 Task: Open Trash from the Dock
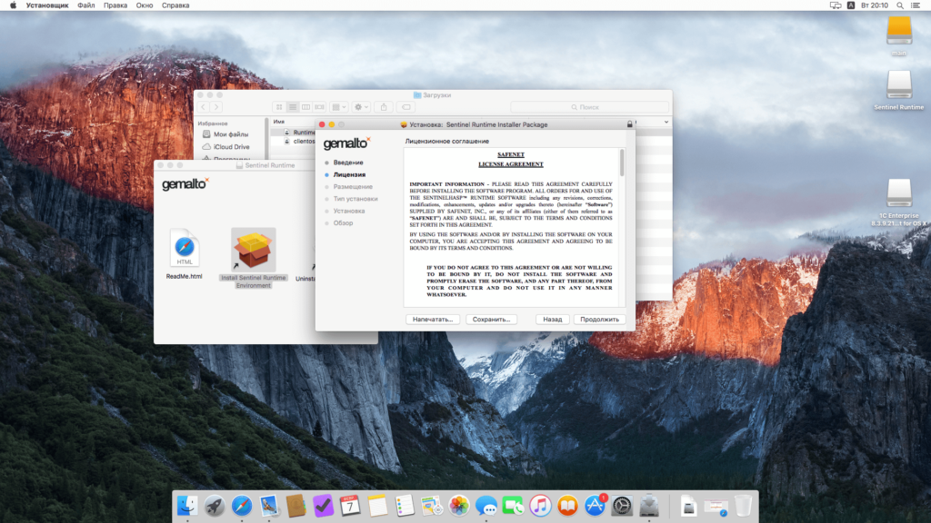click(x=743, y=506)
